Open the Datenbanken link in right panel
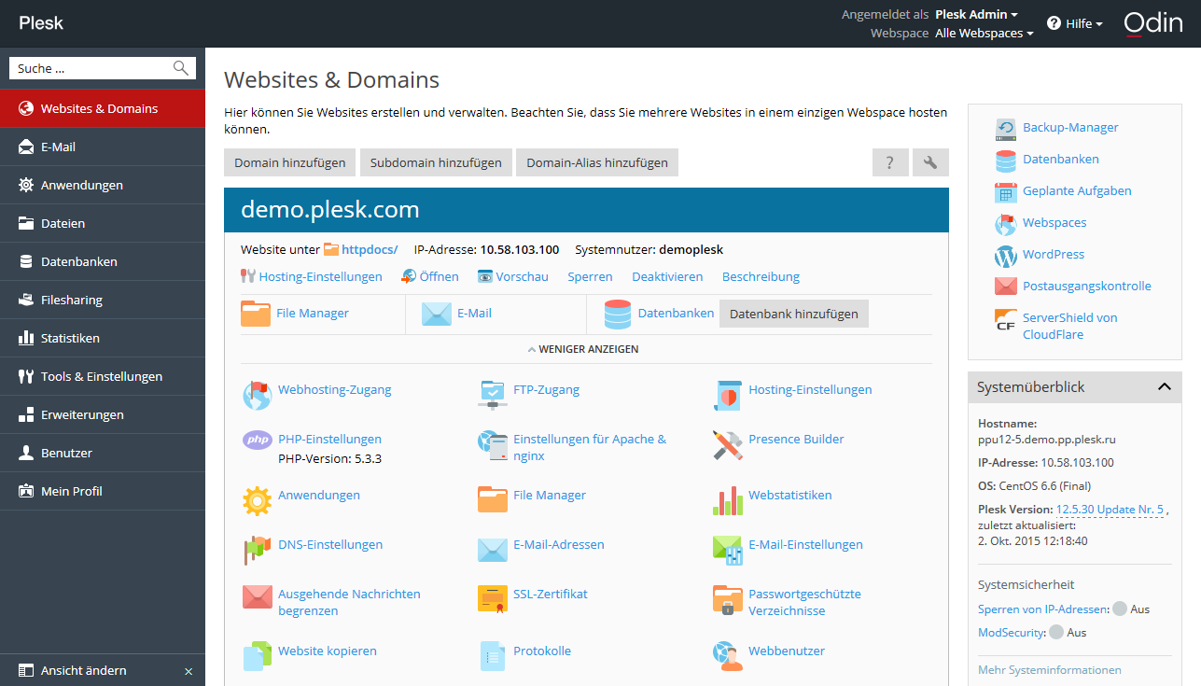The height and width of the screenshot is (686, 1201). [x=1061, y=159]
